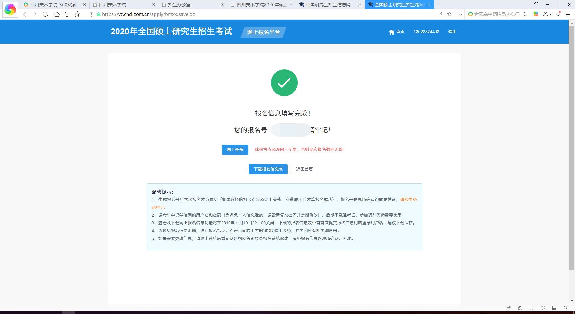Screen dimensions: 575x314
Task: Click the rocket accelerator icon in status bar
Action: (509, 308)
